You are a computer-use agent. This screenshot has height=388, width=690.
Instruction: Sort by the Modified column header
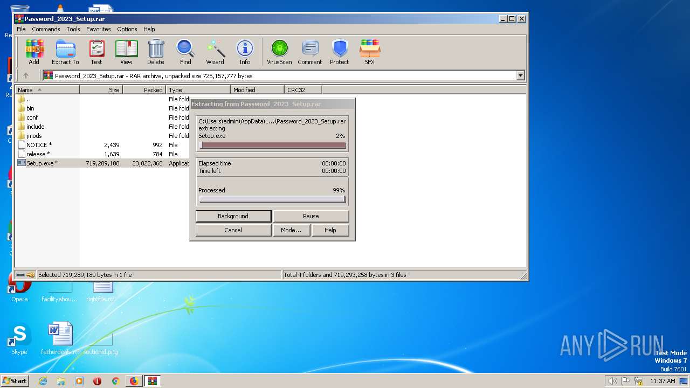pyautogui.click(x=258, y=90)
